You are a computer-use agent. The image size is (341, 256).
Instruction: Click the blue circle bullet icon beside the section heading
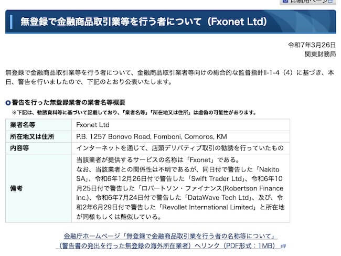click(8, 103)
